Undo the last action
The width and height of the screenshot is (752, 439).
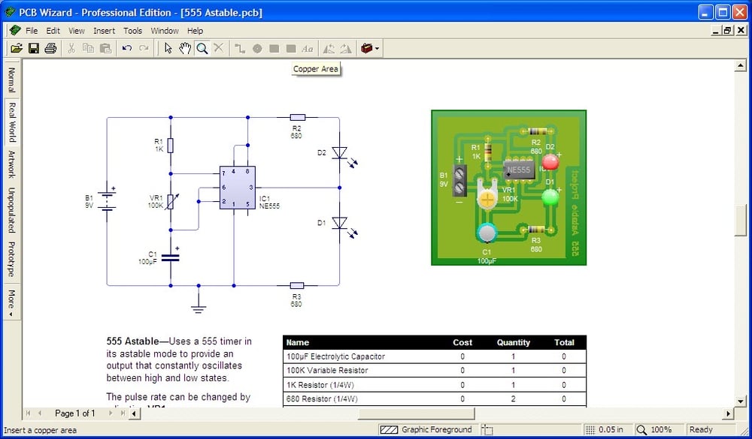click(126, 48)
